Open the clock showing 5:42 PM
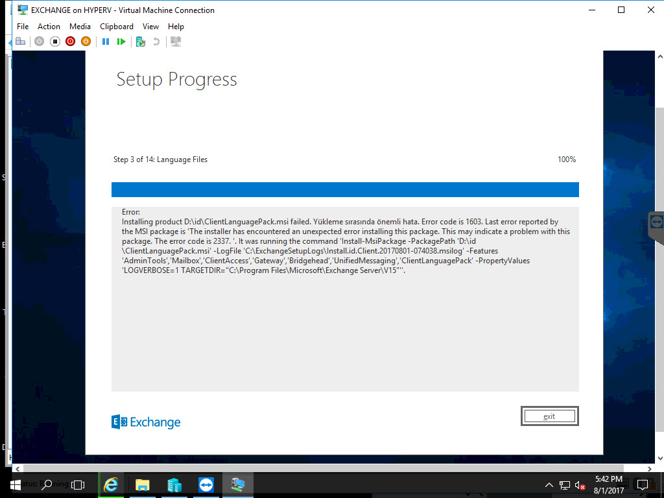Image resolution: width=664 pixels, height=498 pixels. (x=608, y=485)
